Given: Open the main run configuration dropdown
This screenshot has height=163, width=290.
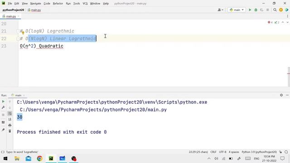Looking at the screenshot, I should pyautogui.click(x=237, y=10).
